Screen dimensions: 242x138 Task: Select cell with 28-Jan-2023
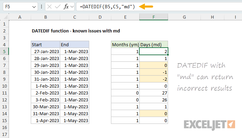click(x=46, y=58)
